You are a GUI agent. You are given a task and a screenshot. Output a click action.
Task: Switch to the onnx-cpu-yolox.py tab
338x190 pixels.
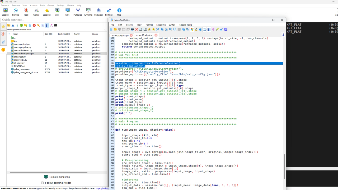120,35
